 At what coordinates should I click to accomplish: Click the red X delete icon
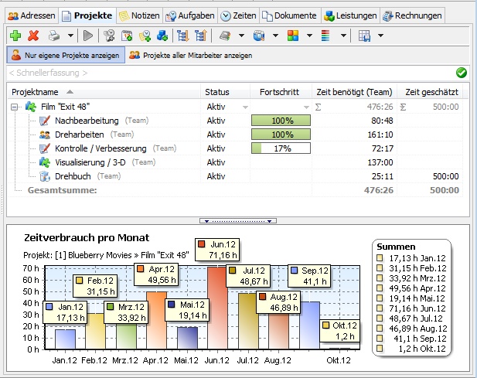click(x=33, y=36)
